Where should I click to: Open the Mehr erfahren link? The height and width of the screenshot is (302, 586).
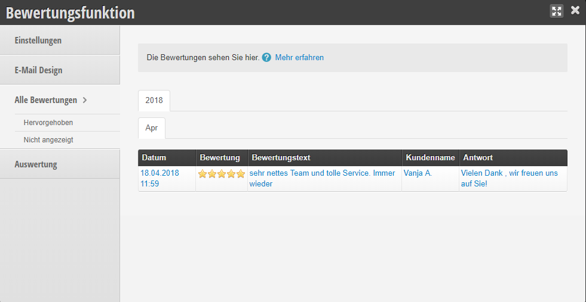coord(299,57)
